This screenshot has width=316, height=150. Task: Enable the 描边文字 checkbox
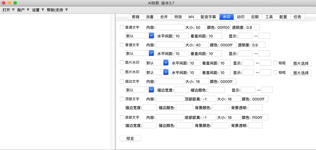122,81
